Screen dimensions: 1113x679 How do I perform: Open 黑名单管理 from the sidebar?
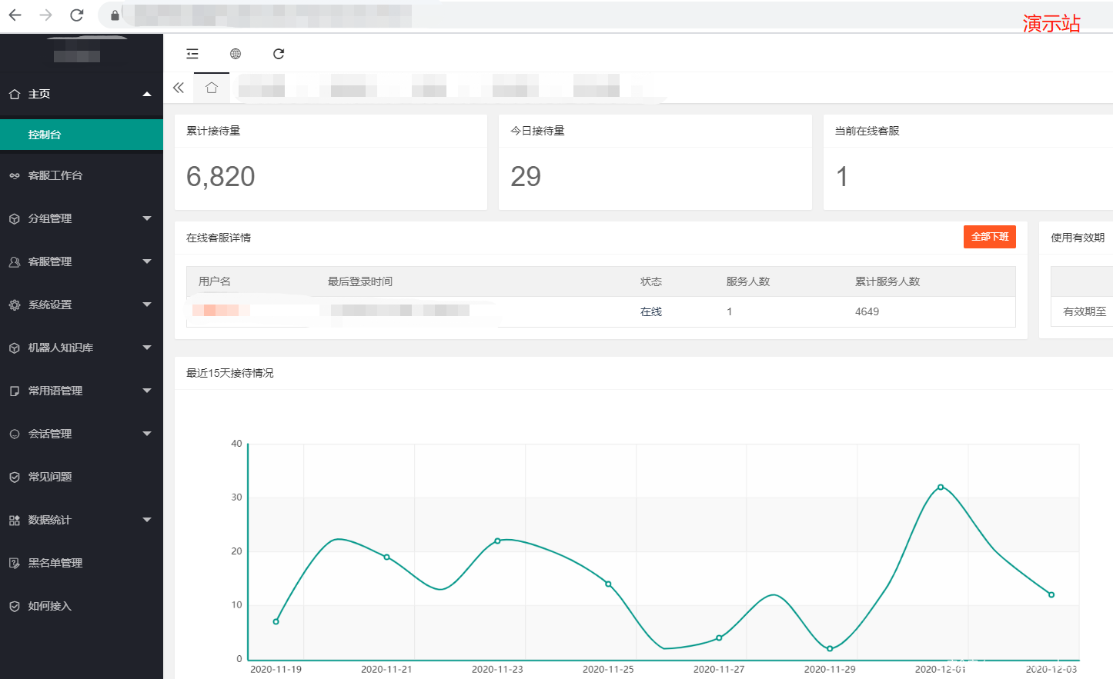tap(55, 563)
